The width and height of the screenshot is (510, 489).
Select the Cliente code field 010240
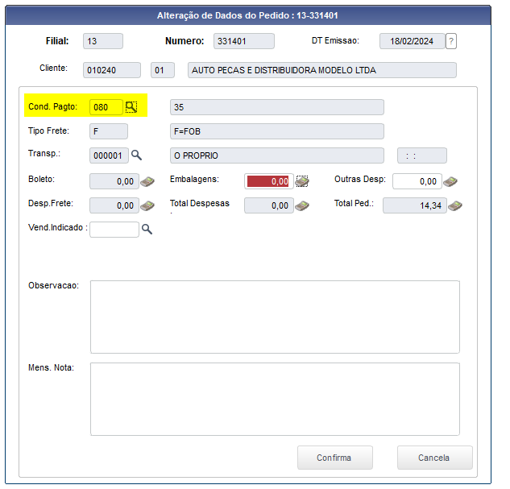[x=112, y=70]
